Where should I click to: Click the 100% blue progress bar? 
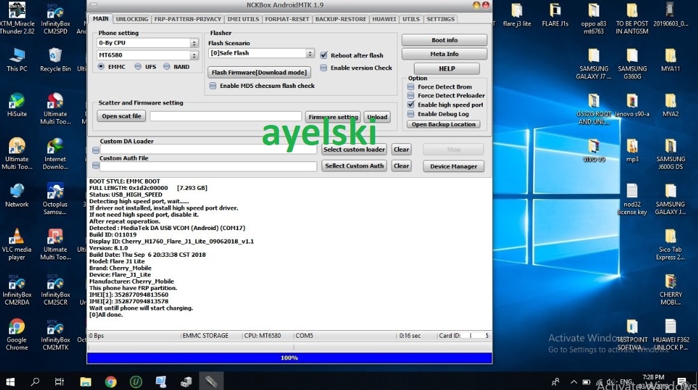point(289,358)
